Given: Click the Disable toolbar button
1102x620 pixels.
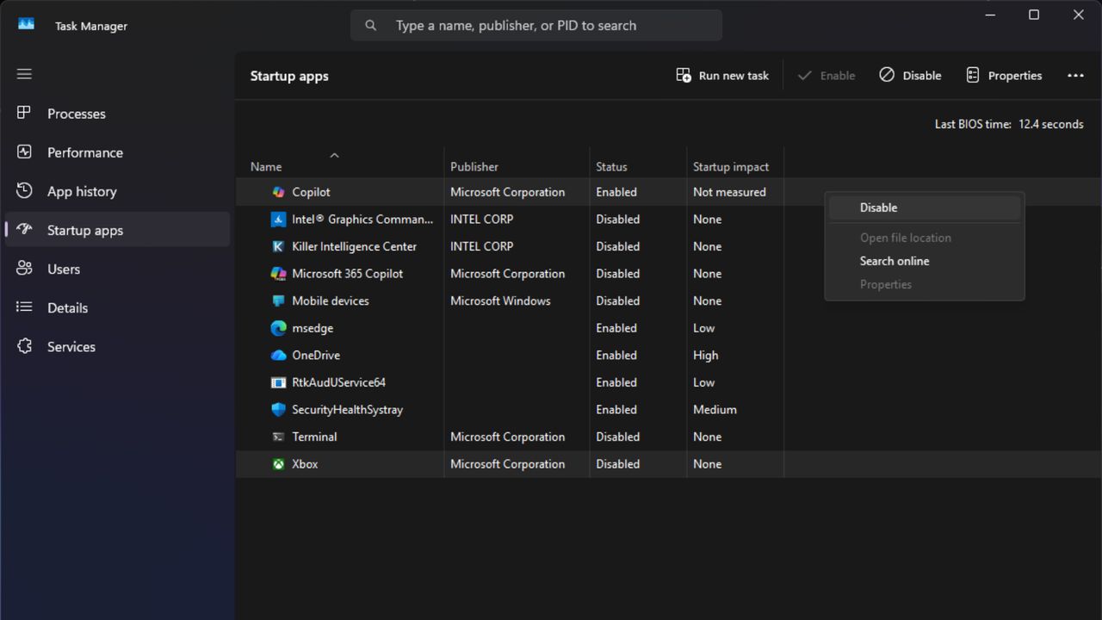Looking at the screenshot, I should point(910,76).
